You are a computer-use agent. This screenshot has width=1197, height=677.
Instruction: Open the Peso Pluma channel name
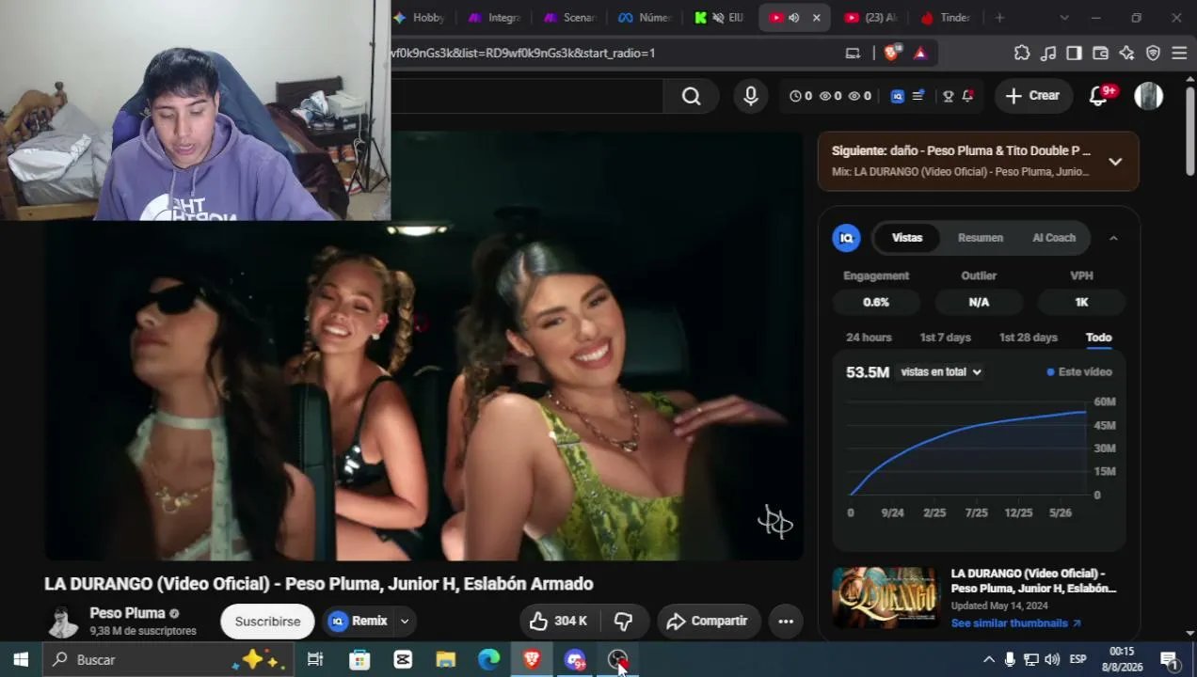[127, 613]
